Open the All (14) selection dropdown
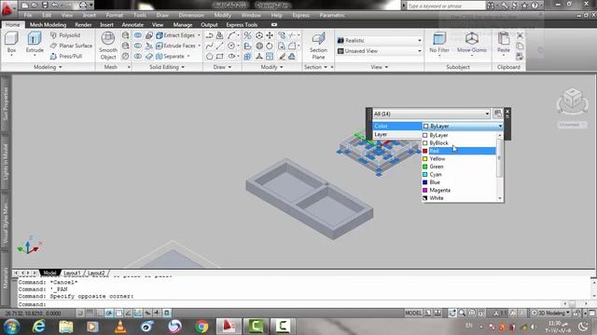 click(x=431, y=114)
